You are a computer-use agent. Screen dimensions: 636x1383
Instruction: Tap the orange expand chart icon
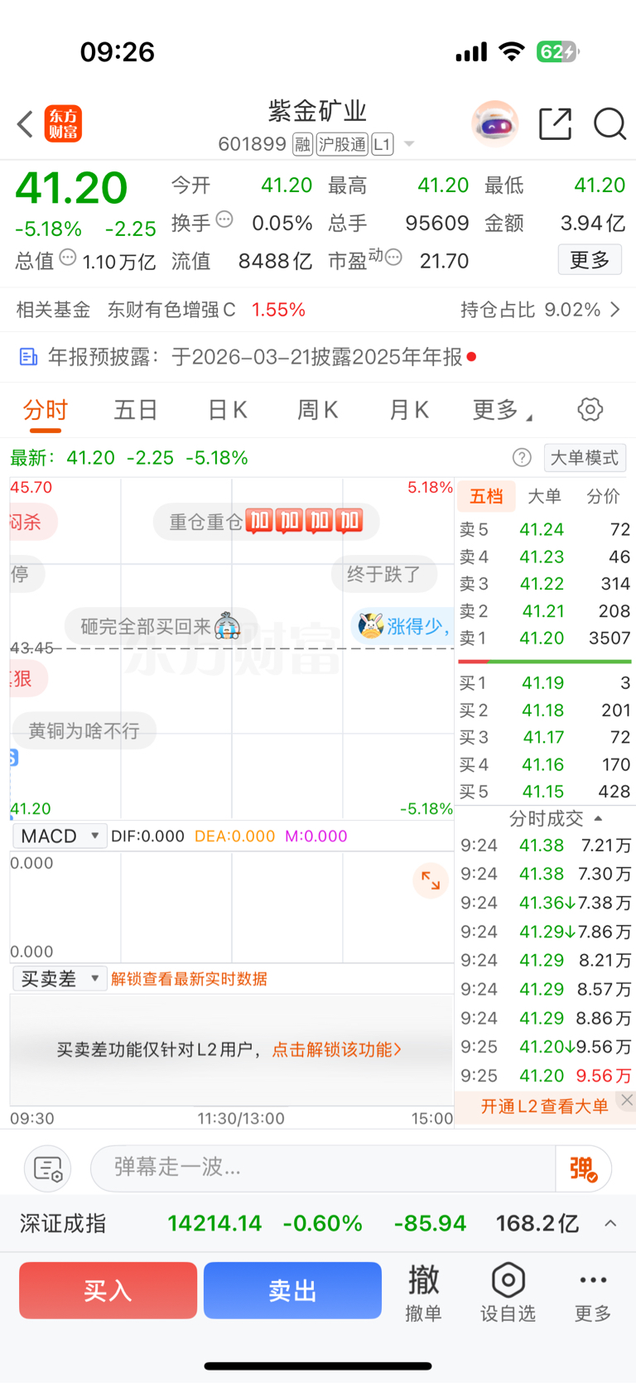(x=431, y=880)
